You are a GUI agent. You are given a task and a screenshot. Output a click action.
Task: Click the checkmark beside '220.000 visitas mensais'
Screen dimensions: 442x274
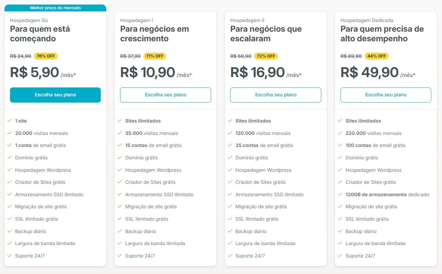pos(340,133)
